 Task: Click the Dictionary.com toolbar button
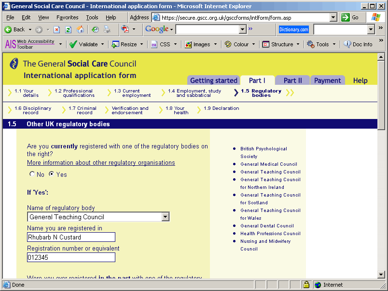(x=294, y=30)
